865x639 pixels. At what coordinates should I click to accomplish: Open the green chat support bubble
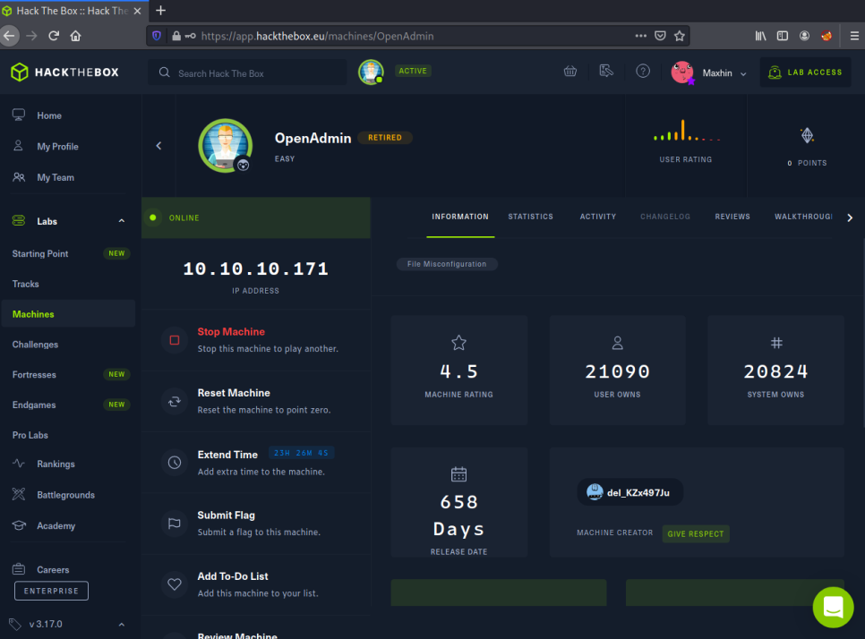point(833,607)
